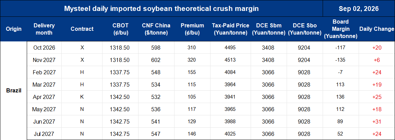Click the table title about crush margin

161,9
